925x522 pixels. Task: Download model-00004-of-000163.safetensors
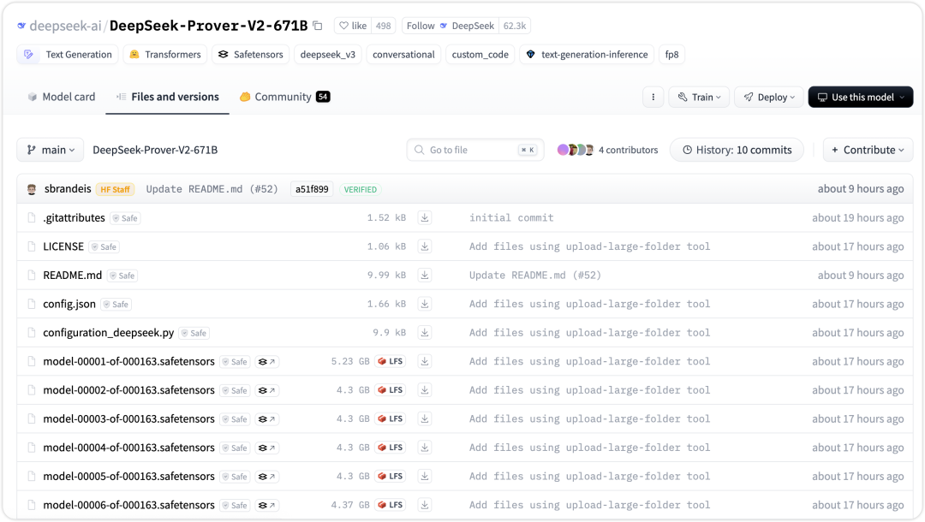click(424, 448)
